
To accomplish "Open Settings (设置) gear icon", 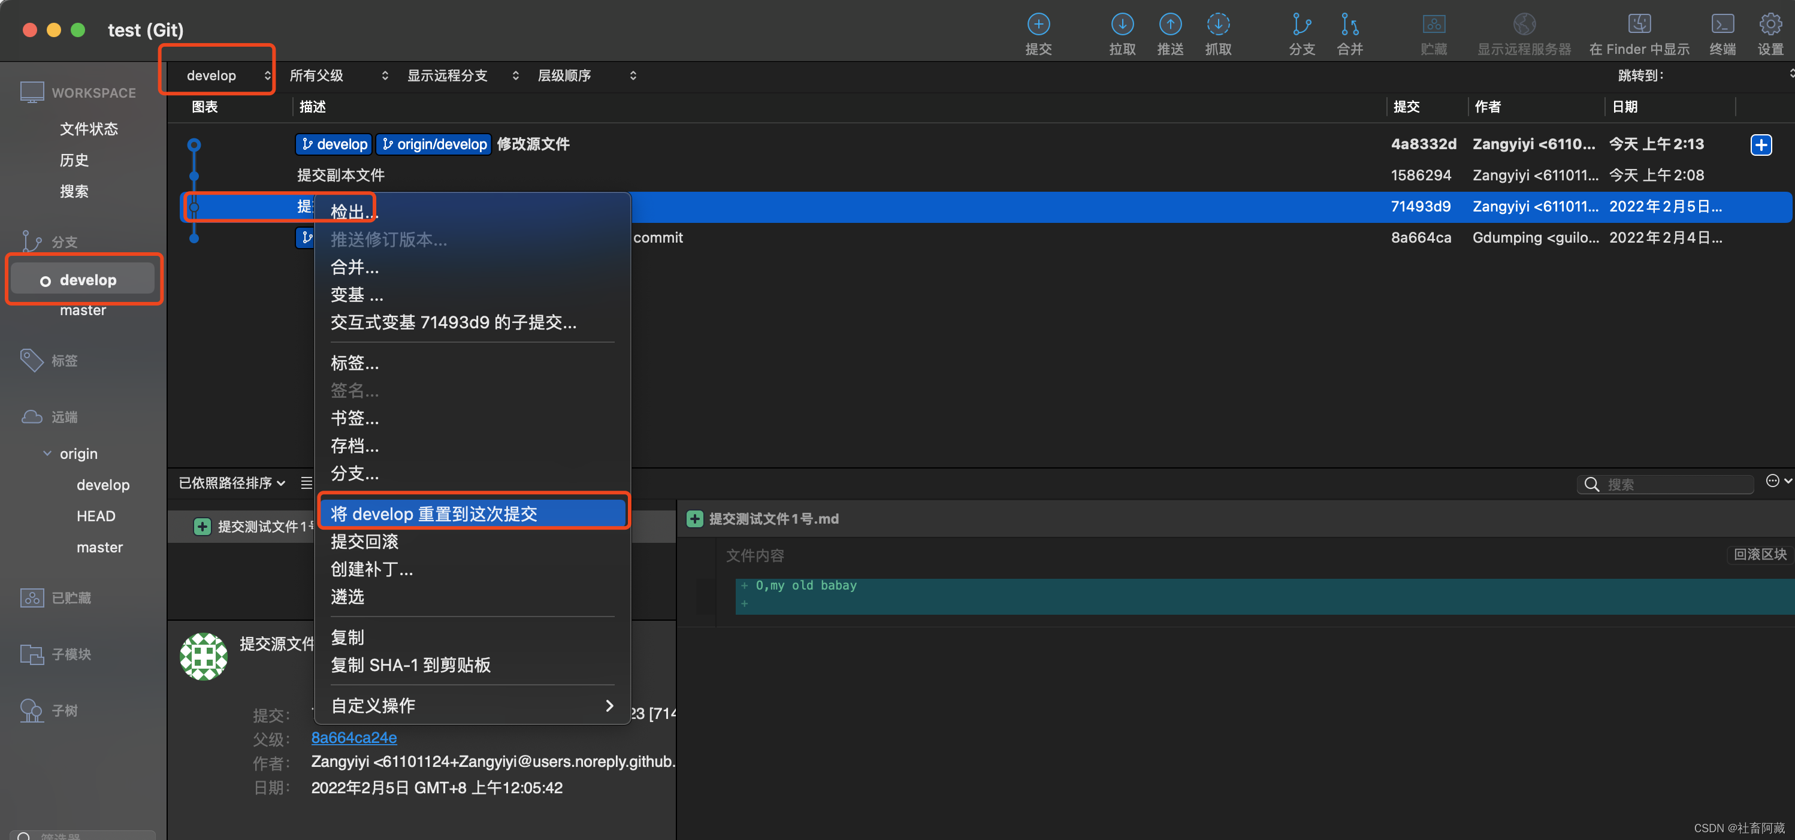I will (x=1769, y=25).
